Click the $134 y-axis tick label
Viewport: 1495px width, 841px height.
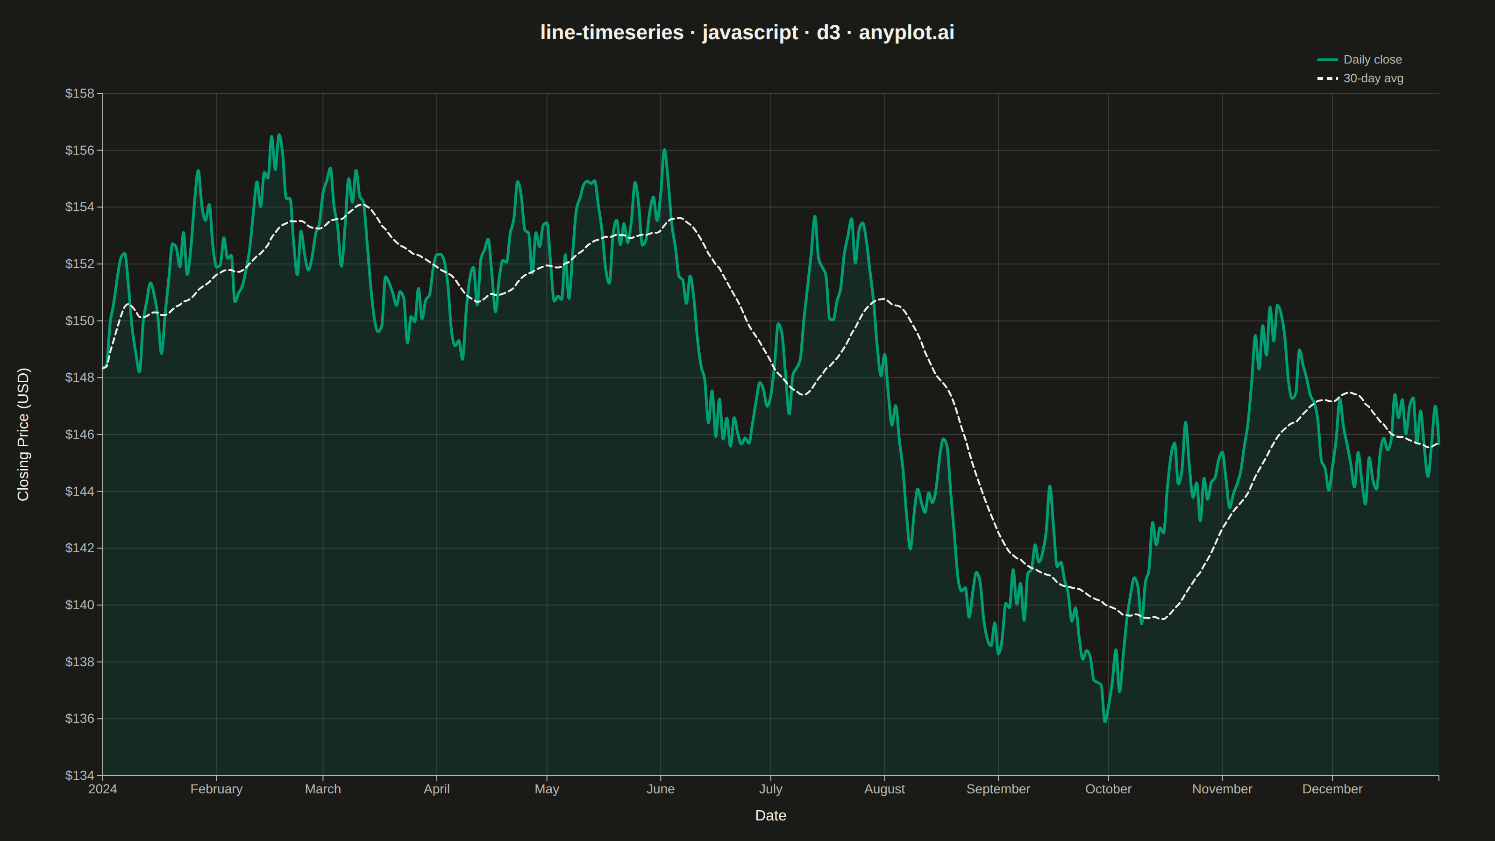tap(79, 776)
